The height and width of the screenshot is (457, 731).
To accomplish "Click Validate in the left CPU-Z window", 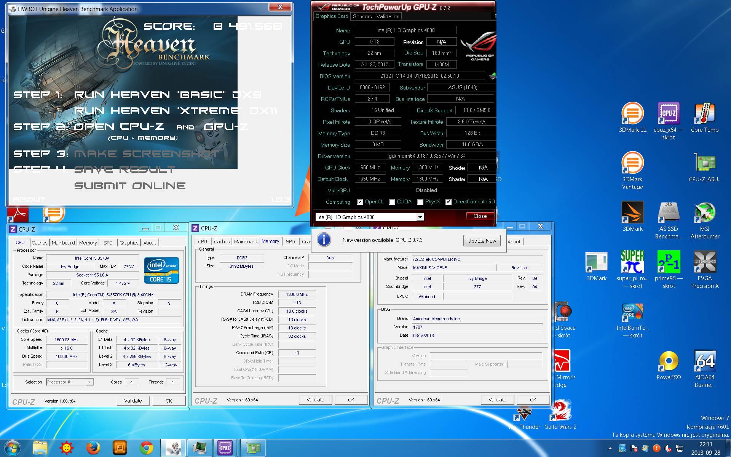I will point(133,401).
